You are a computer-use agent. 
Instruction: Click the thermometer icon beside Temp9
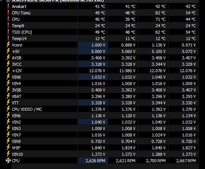pos(8,25)
